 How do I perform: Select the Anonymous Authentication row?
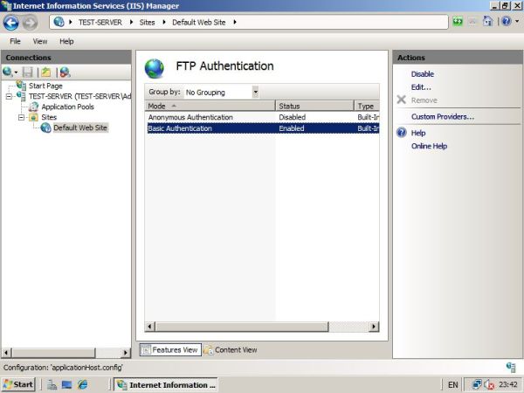[262, 117]
